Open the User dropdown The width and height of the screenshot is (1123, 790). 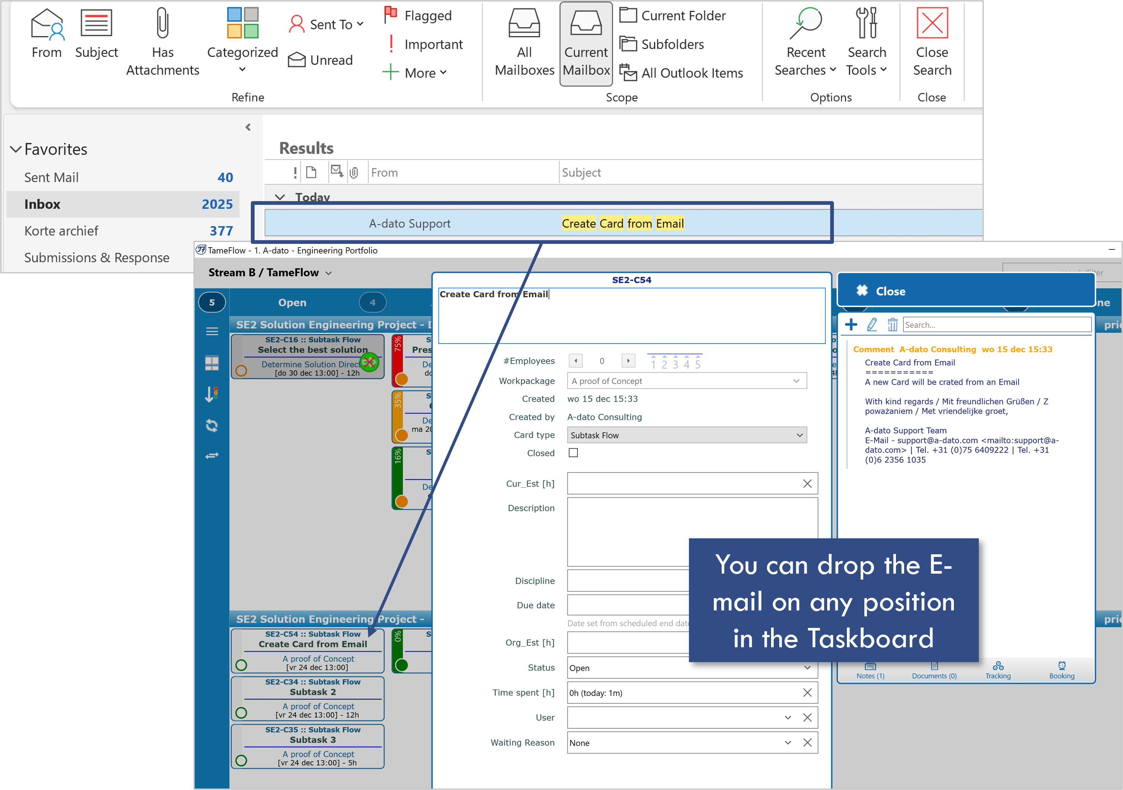(787, 718)
